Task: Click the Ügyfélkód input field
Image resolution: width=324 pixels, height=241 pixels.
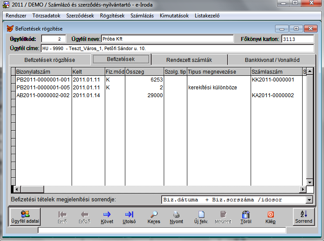Action: [x=53, y=39]
